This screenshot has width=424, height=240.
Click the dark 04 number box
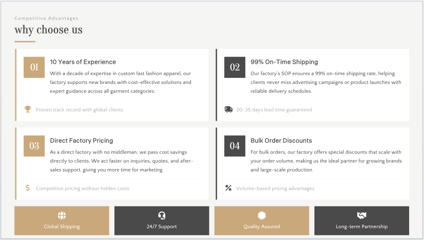click(235, 146)
